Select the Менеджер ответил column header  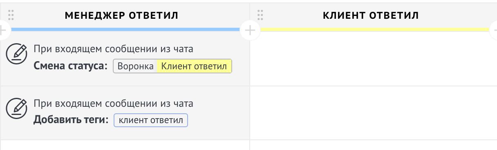121,15
